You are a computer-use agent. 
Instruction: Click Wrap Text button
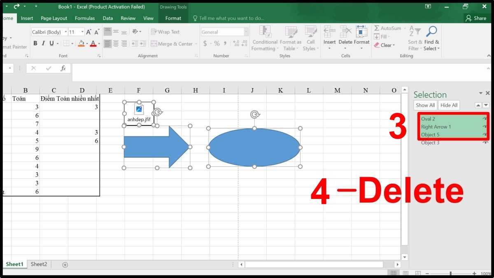coord(165,32)
